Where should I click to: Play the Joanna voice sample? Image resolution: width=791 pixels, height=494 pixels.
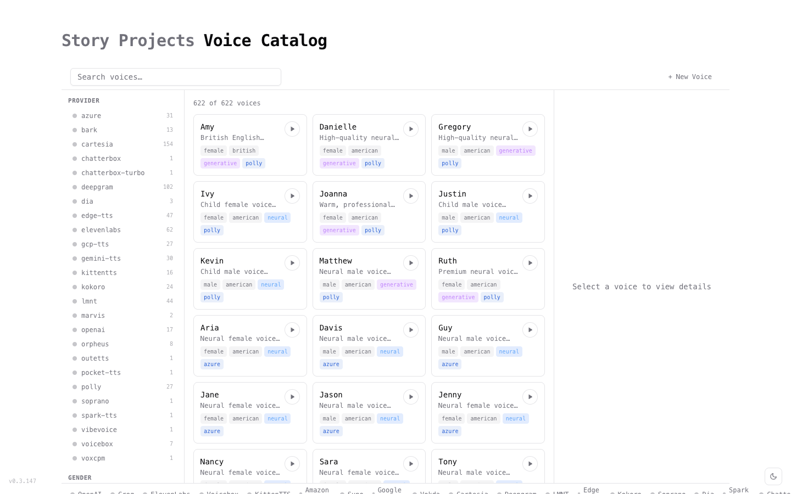411,196
